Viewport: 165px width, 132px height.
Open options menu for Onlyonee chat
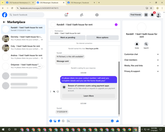coord(40,66)
